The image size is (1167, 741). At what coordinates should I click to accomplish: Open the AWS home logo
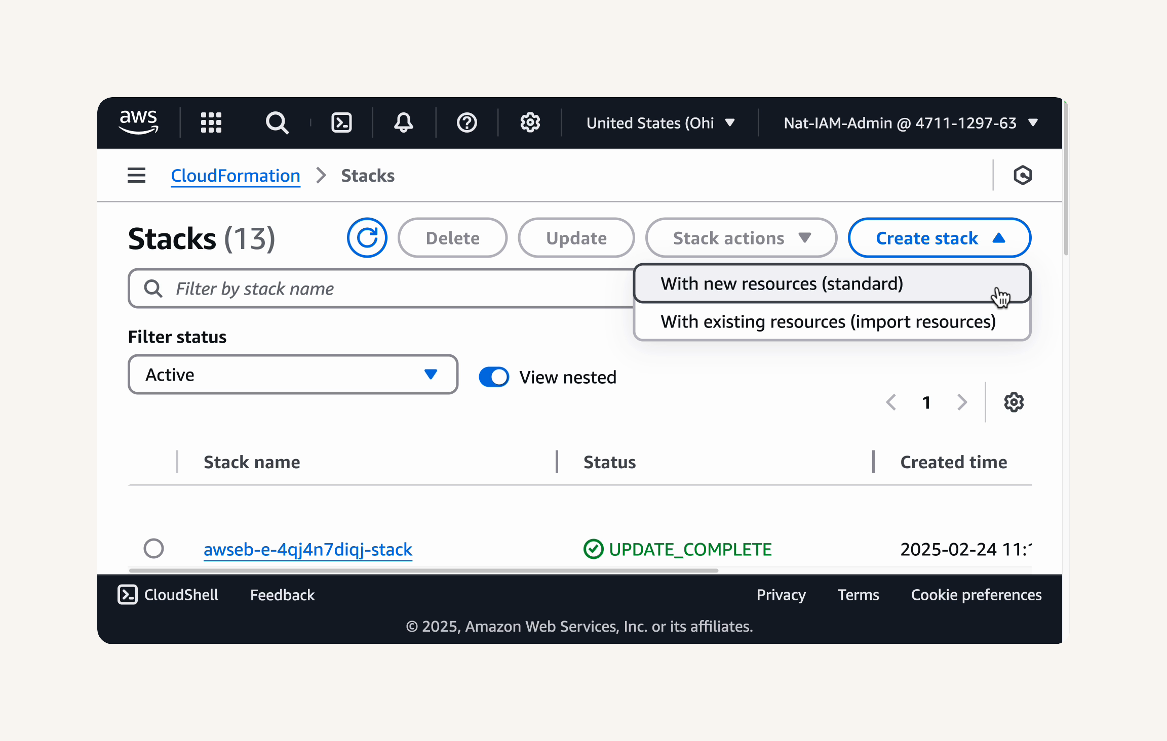[x=138, y=122]
